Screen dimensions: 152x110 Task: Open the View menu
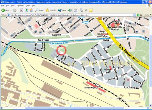pos(13,5)
